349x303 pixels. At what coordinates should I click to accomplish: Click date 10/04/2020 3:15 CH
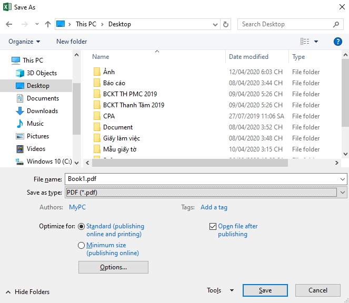point(256,149)
